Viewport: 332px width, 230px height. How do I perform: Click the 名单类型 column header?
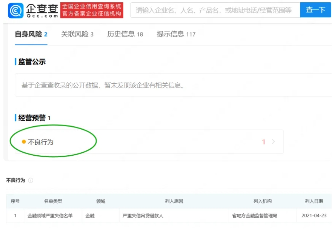pyautogui.click(x=53, y=201)
